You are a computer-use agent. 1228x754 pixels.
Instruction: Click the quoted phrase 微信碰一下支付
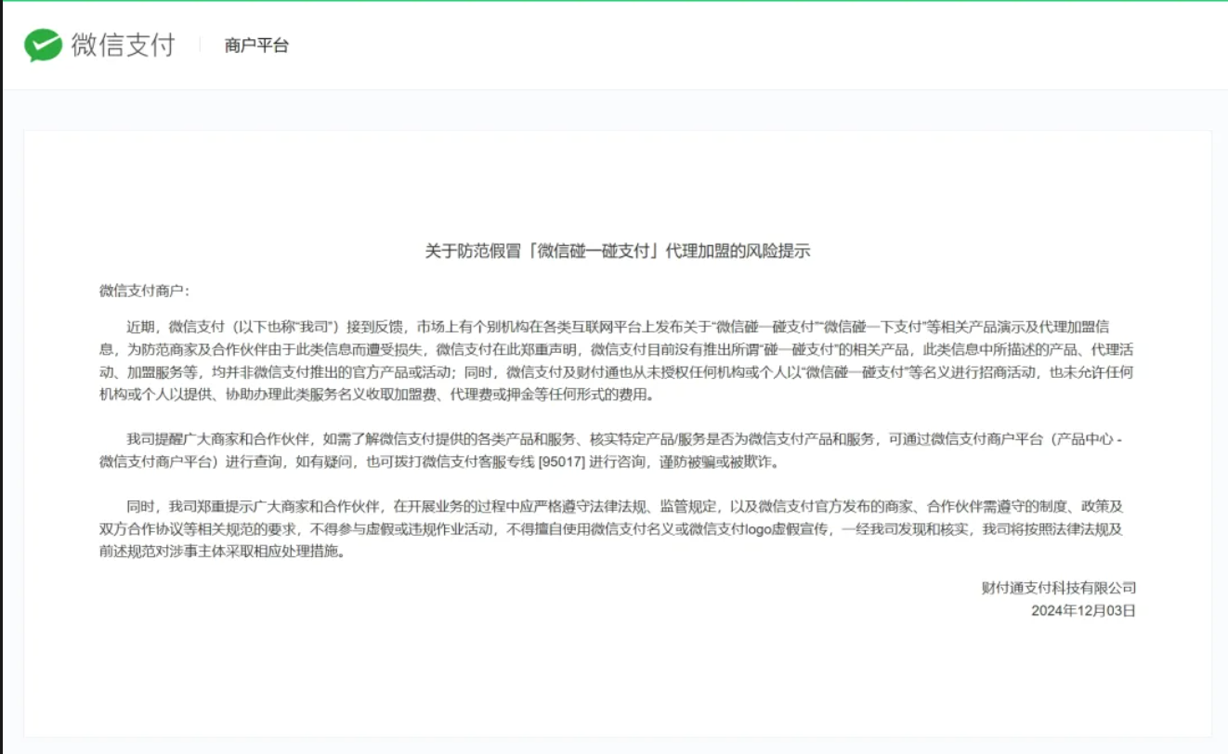click(871, 327)
